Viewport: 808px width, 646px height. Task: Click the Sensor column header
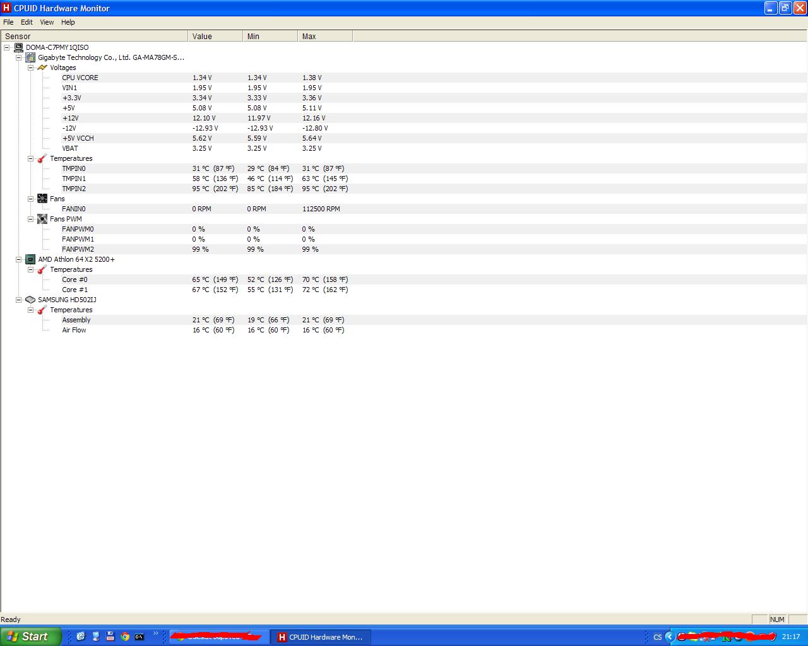95,36
